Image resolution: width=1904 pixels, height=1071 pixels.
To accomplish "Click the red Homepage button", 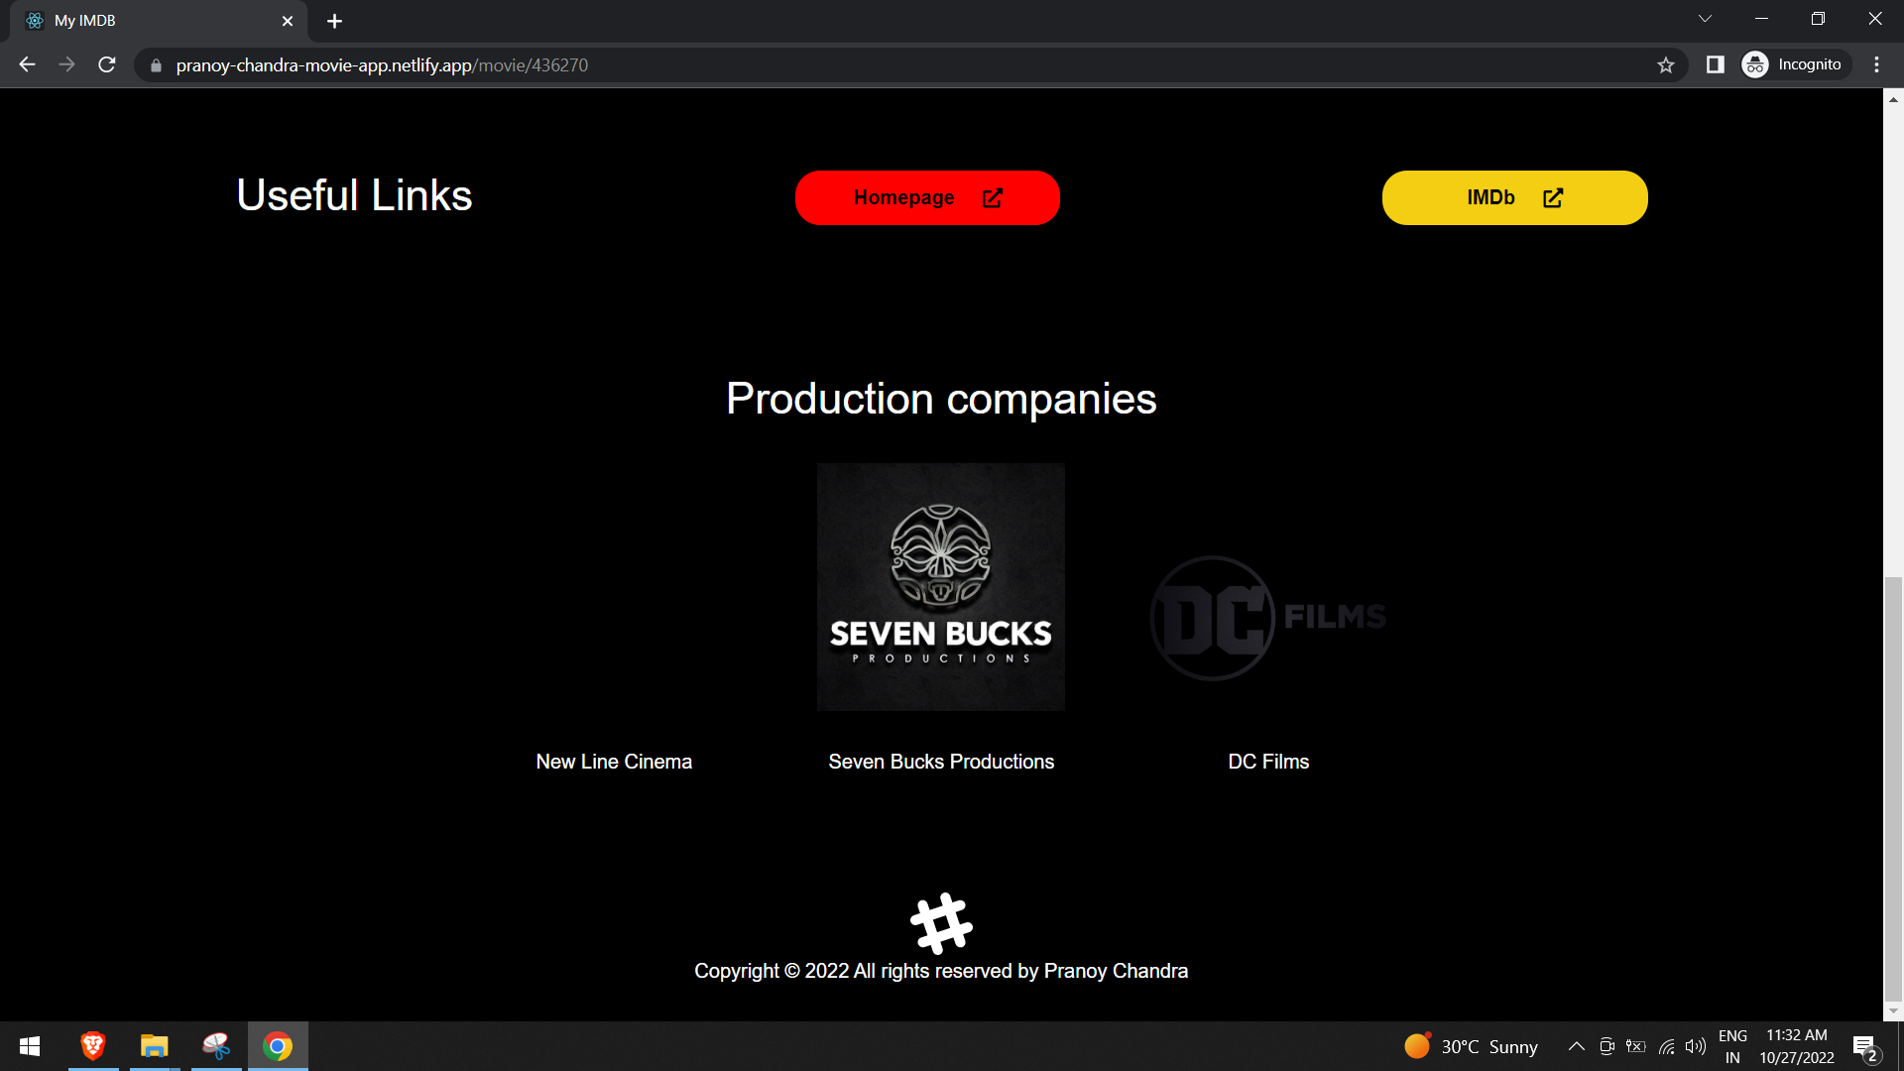I will [926, 197].
